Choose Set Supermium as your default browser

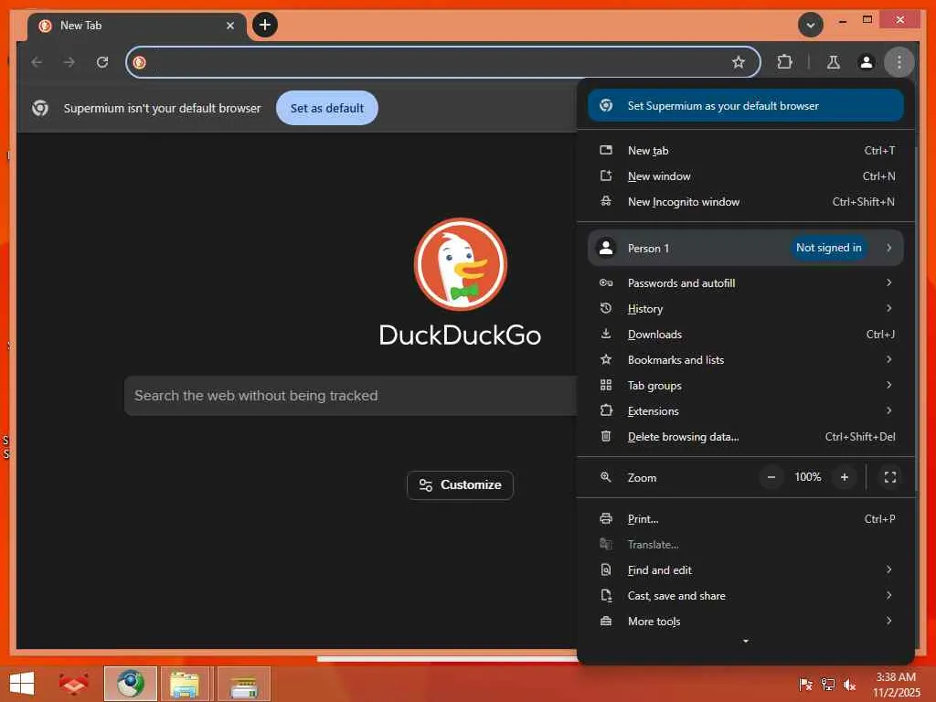coord(746,106)
